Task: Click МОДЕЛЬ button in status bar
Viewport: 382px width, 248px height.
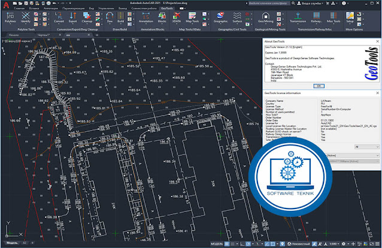Action: pyautogui.click(x=217, y=244)
